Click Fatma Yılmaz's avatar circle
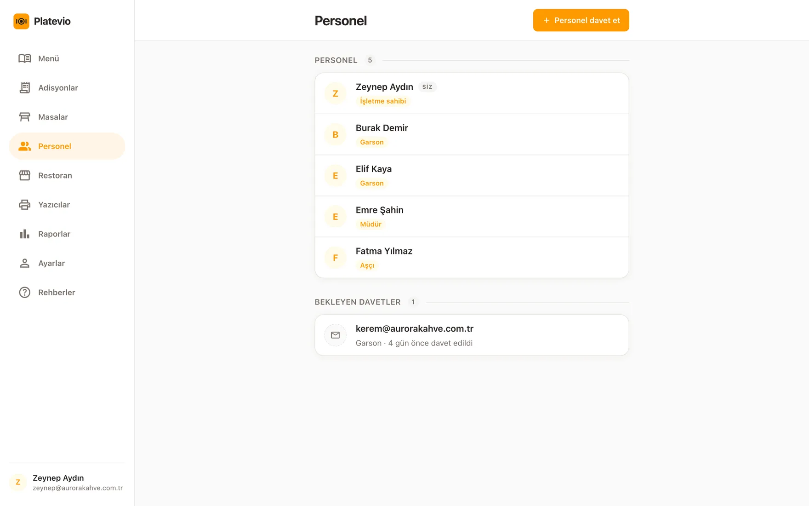Viewport: 809px width, 506px height. (336, 258)
